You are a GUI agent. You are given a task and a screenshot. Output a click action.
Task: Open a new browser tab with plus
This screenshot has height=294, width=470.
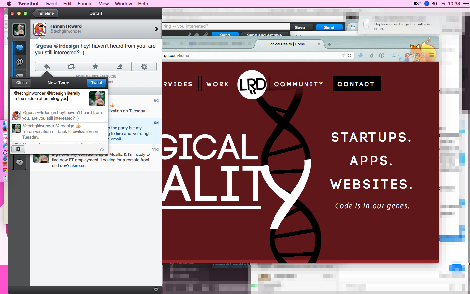point(330,44)
